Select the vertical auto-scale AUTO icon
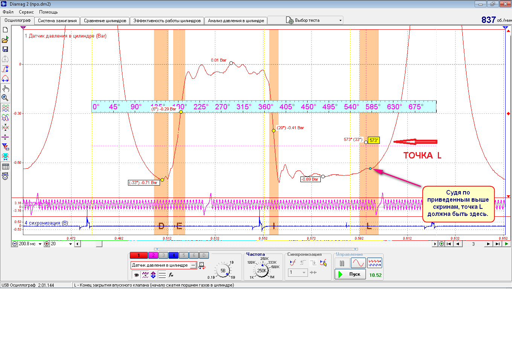This screenshot has width=512, height=338. click(x=5, y=59)
